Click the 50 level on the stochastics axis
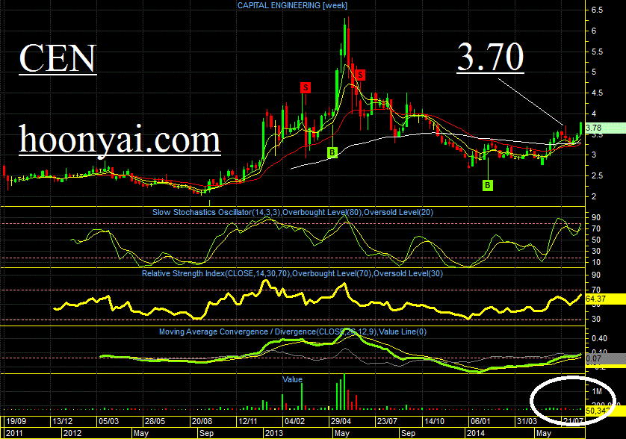 [x=596, y=240]
